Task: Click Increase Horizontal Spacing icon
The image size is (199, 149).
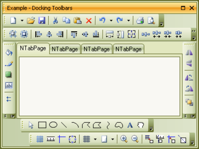Action: click(157, 34)
